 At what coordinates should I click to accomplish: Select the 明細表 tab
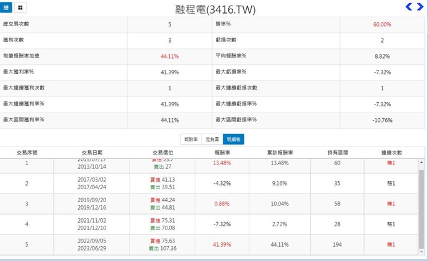[233, 139]
